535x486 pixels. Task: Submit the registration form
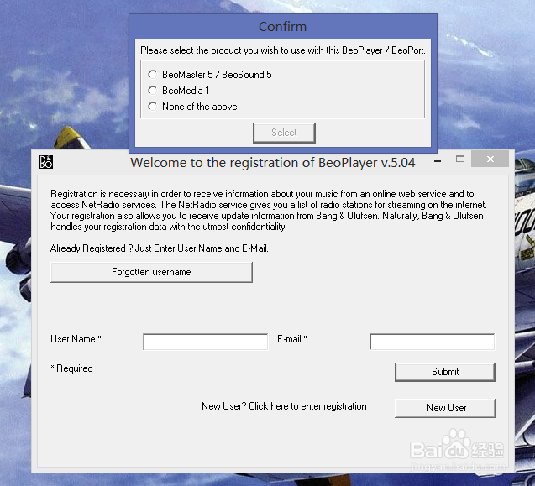pos(445,372)
